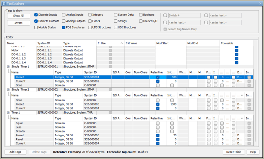Screen dimensions: 264x159
Task: Click the Tag Database title bar icon
Action: coord(4,4)
